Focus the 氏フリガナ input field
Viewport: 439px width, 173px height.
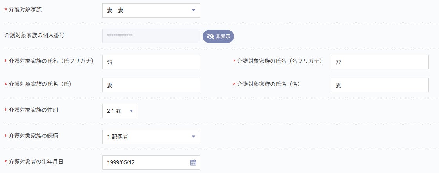(x=151, y=62)
